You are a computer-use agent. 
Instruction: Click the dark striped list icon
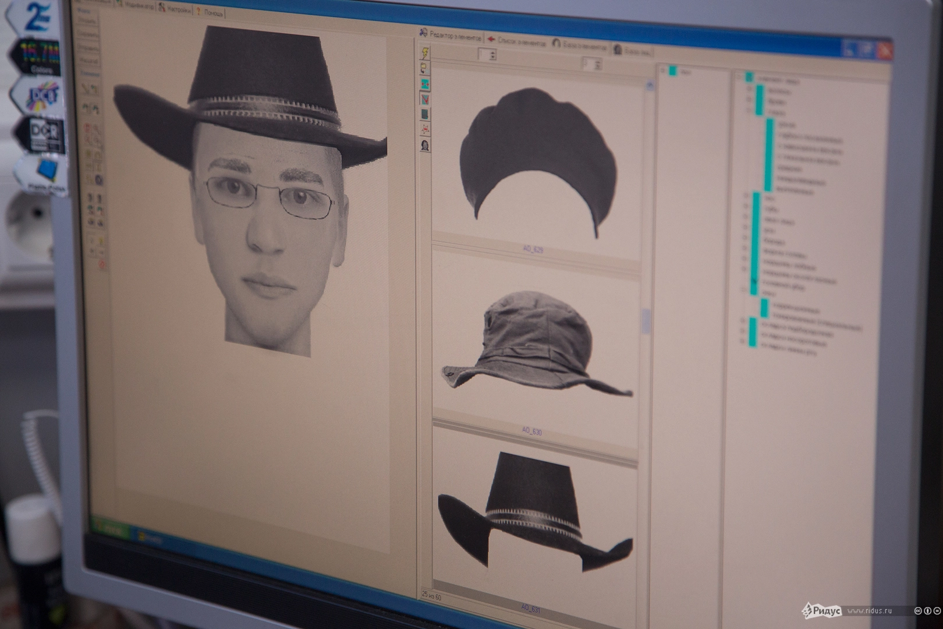[x=425, y=114]
